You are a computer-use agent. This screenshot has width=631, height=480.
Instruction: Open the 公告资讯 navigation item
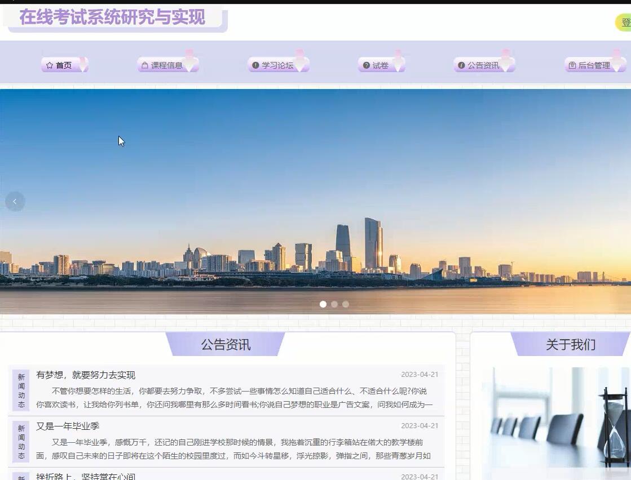click(484, 65)
